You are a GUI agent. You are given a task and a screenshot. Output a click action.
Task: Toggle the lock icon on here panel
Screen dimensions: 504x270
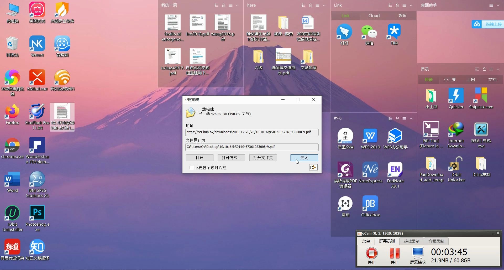(311, 5)
